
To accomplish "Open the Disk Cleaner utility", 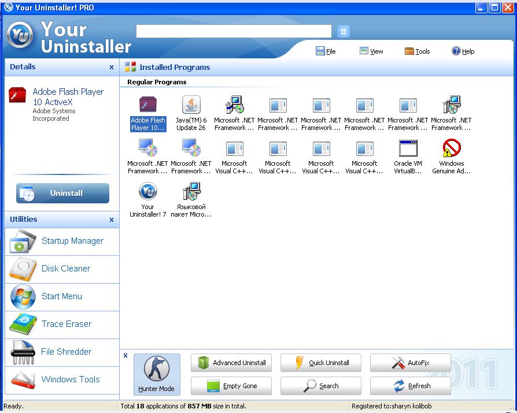I will click(62, 269).
